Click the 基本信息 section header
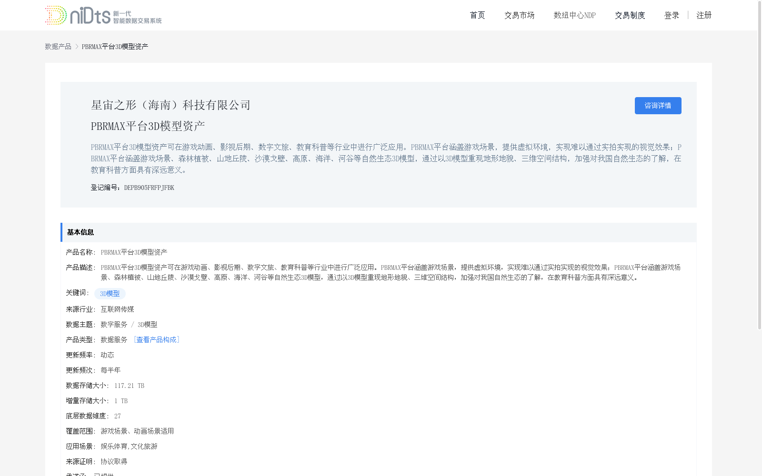 [378, 232]
